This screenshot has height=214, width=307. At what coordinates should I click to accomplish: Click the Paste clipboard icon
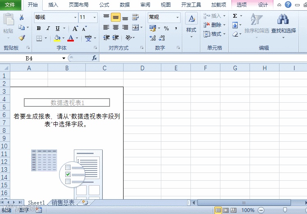pyautogui.click(x=9, y=19)
